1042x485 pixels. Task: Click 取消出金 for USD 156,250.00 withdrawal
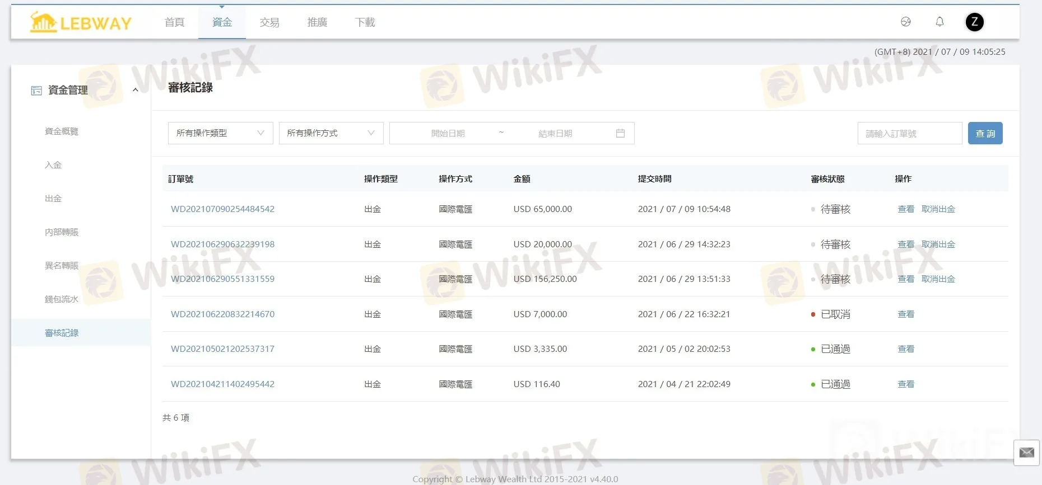[x=938, y=279]
